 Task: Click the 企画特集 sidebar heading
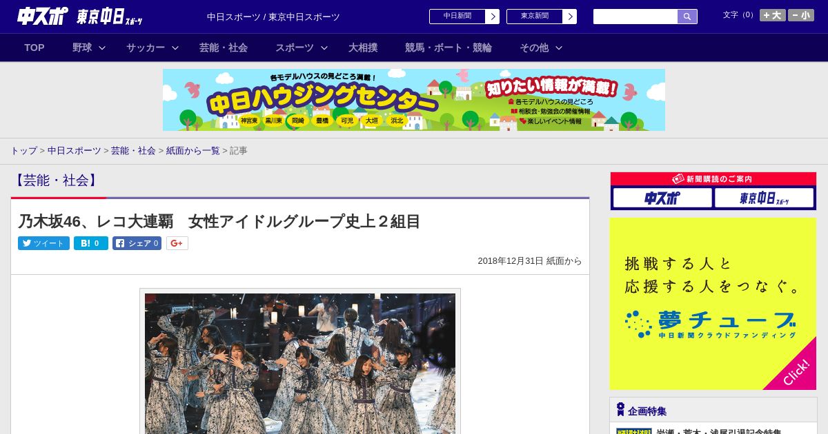647,411
